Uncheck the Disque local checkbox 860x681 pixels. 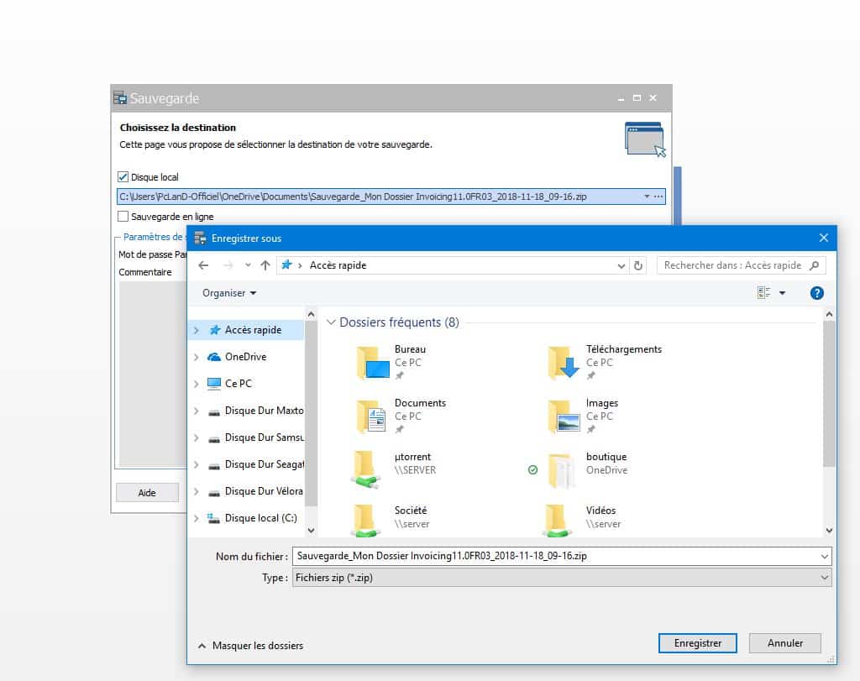pyautogui.click(x=124, y=177)
